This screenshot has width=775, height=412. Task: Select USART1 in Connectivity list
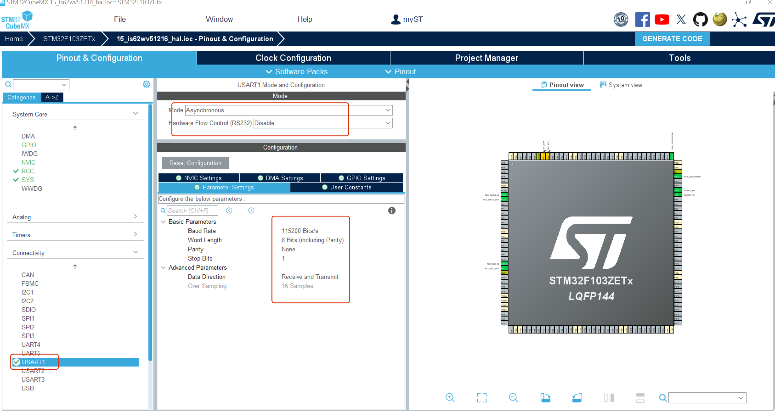(x=75, y=362)
